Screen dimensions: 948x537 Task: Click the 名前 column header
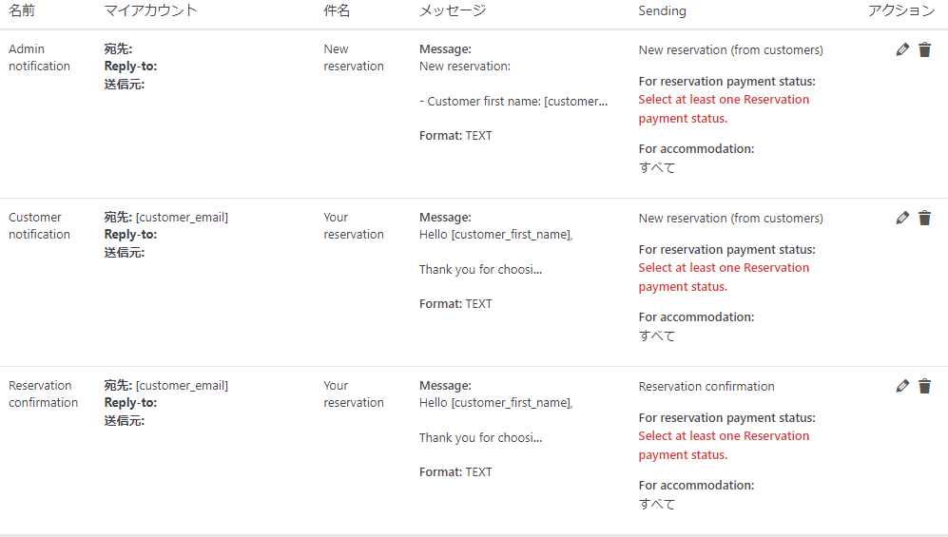click(22, 11)
